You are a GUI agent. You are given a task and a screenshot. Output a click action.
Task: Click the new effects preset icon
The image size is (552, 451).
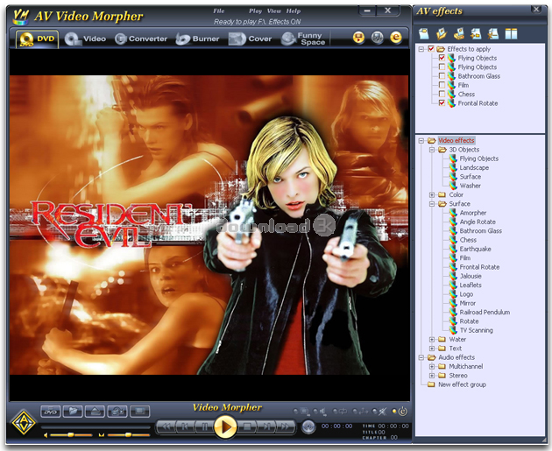point(424,34)
